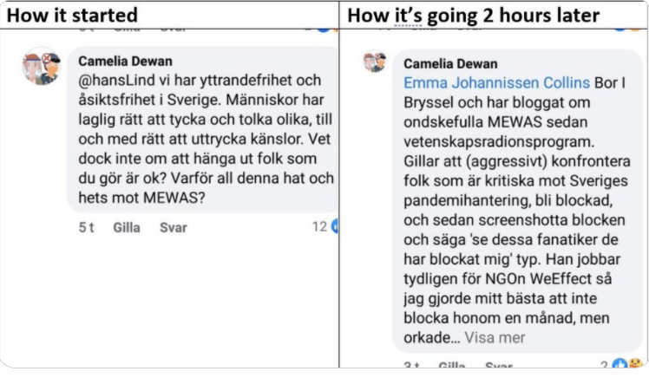The height and width of the screenshot is (378, 649).
Task: Click the '3 t' timestamp on right comment
Action: click(x=411, y=367)
